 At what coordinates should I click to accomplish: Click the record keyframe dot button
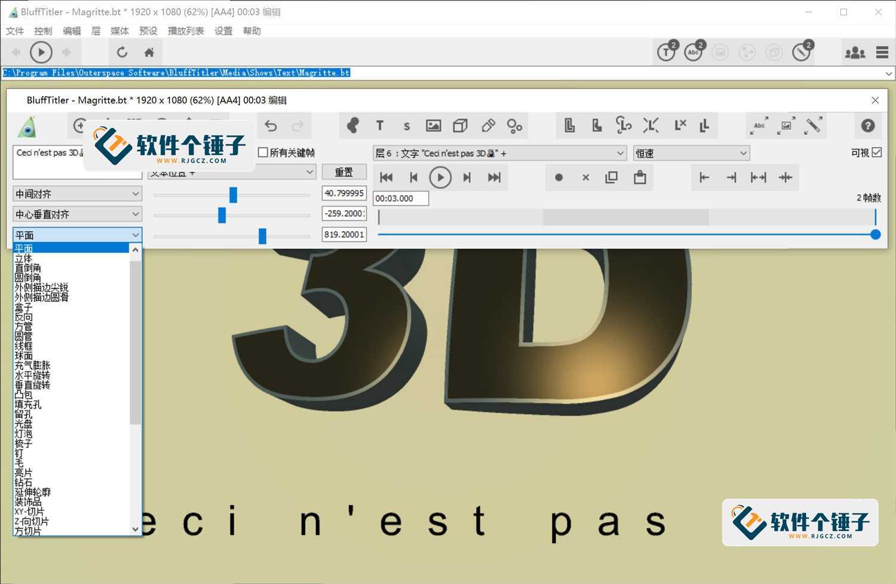pos(559,177)
